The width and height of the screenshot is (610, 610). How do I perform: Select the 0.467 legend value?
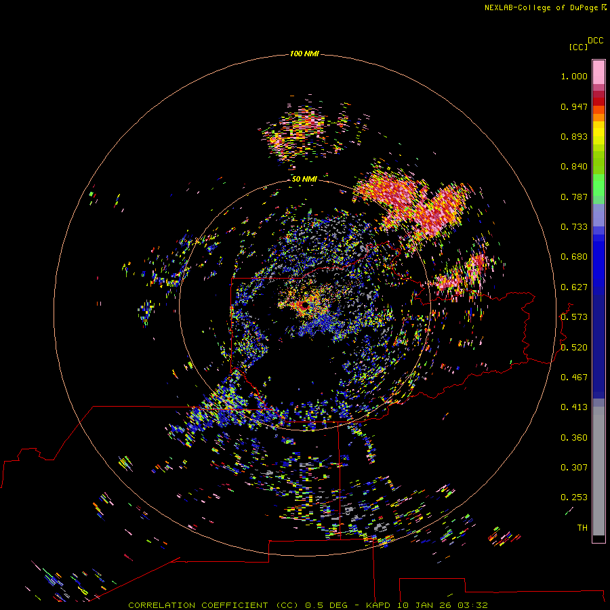[x=574, y=378]
